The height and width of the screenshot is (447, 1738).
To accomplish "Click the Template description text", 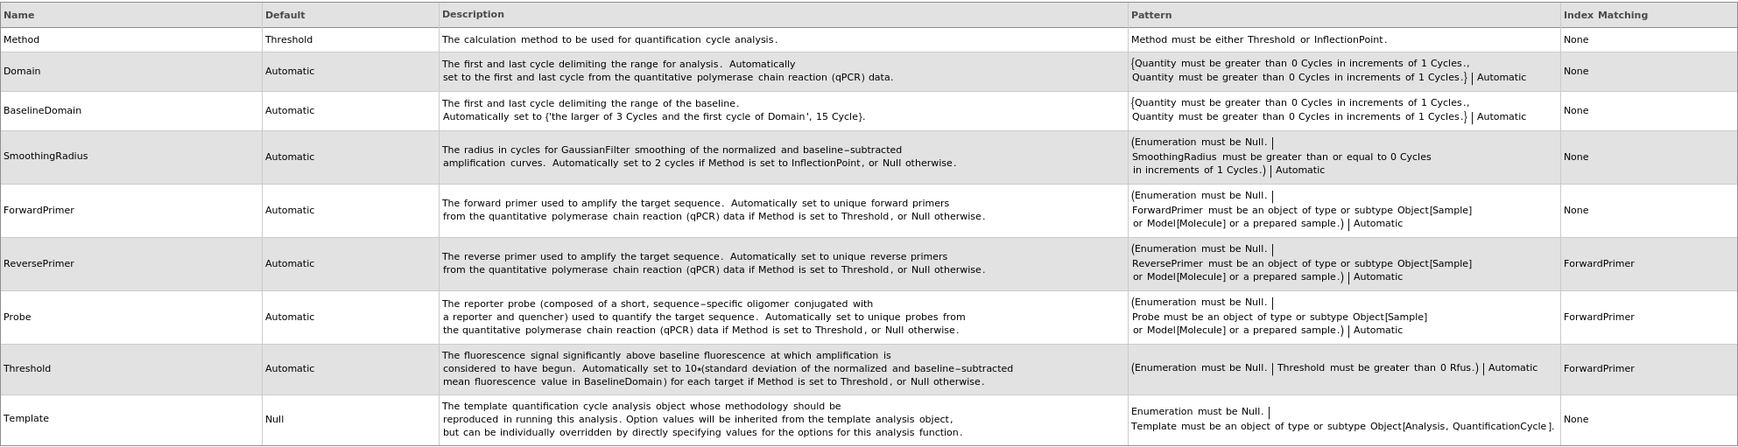I will click(701, 419).
